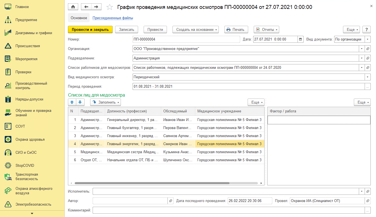This screenshot has height=217, width=376.
Task: Switch to the Основное tab
Action: pyautogui.click(x=79, y=18)
